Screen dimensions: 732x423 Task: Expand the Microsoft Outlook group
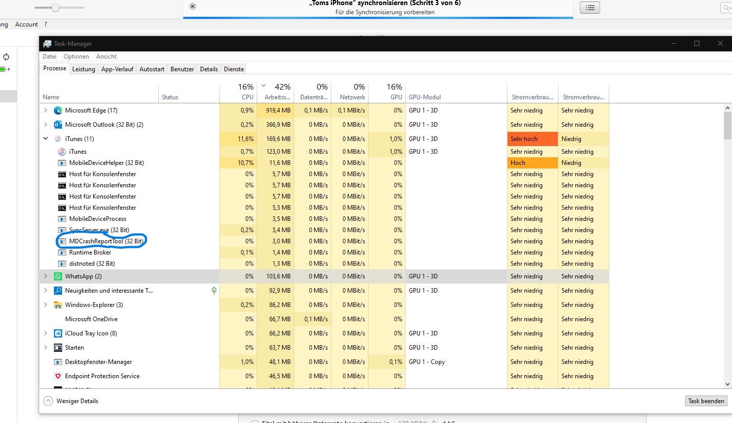(46, 125)
